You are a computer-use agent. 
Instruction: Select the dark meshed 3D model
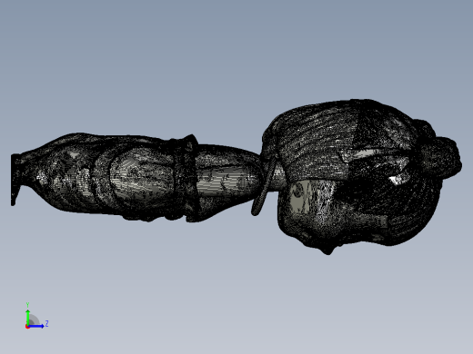tap(236, 177)
